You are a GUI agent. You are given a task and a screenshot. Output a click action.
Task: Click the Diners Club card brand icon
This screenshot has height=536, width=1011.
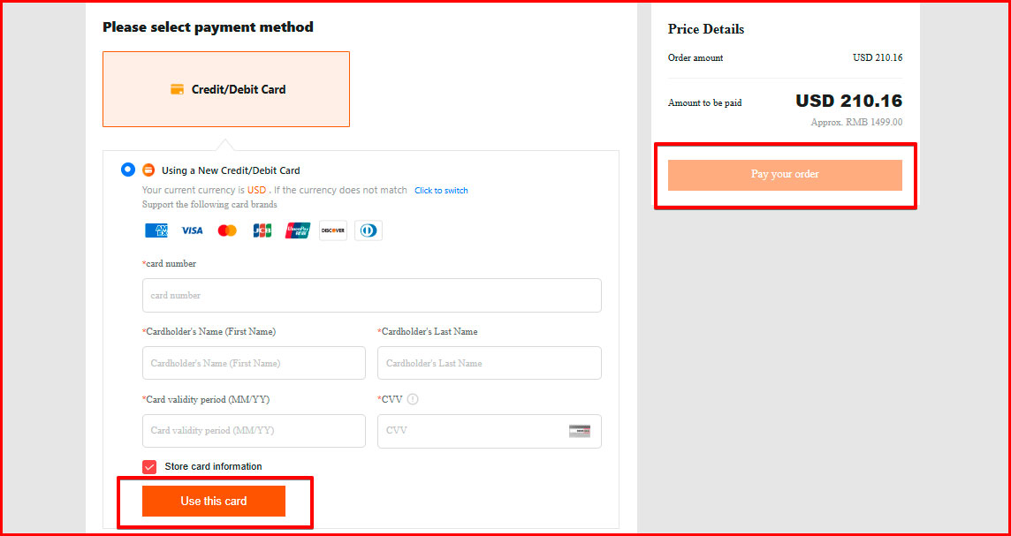pos(369,230)
